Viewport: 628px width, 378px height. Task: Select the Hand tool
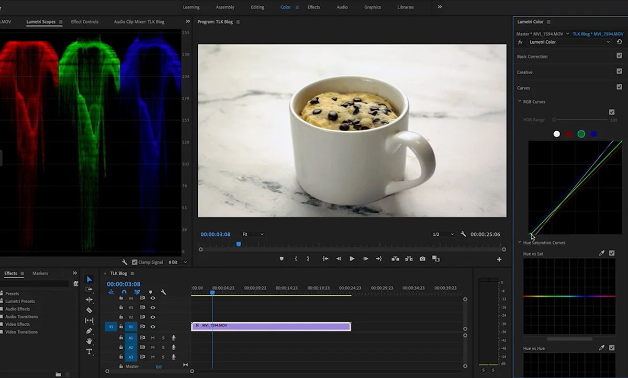point(89,341)
